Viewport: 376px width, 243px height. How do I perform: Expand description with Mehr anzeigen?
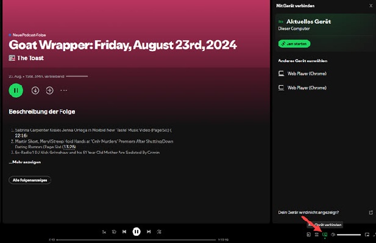pyautogui.click(x=25, y=162)
